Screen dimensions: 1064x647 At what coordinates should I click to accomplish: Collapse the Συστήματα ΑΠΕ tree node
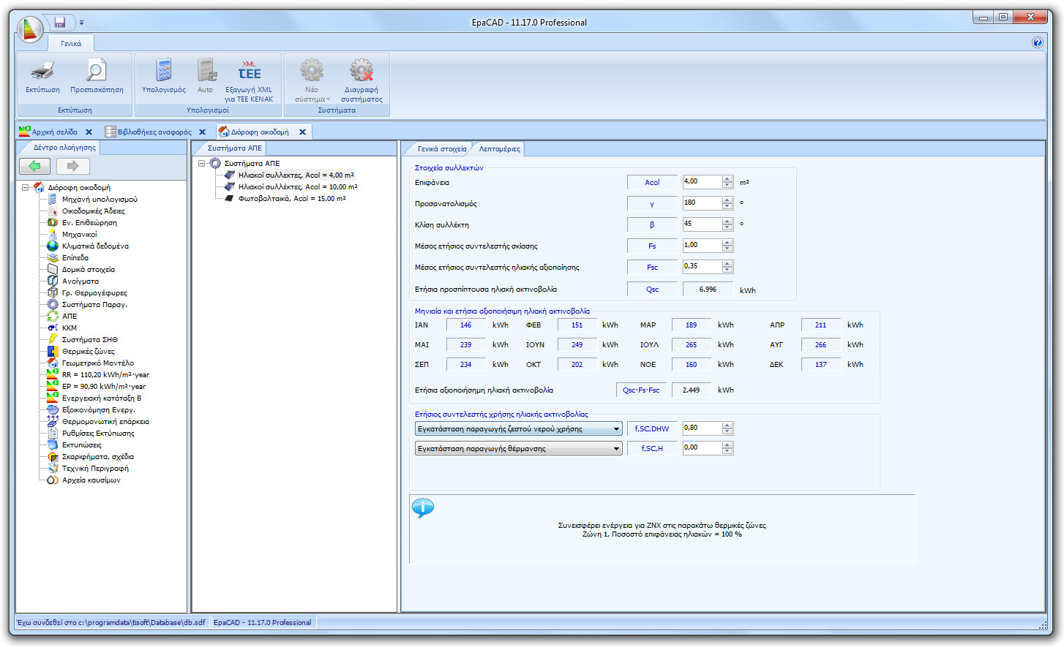[203, 164]
